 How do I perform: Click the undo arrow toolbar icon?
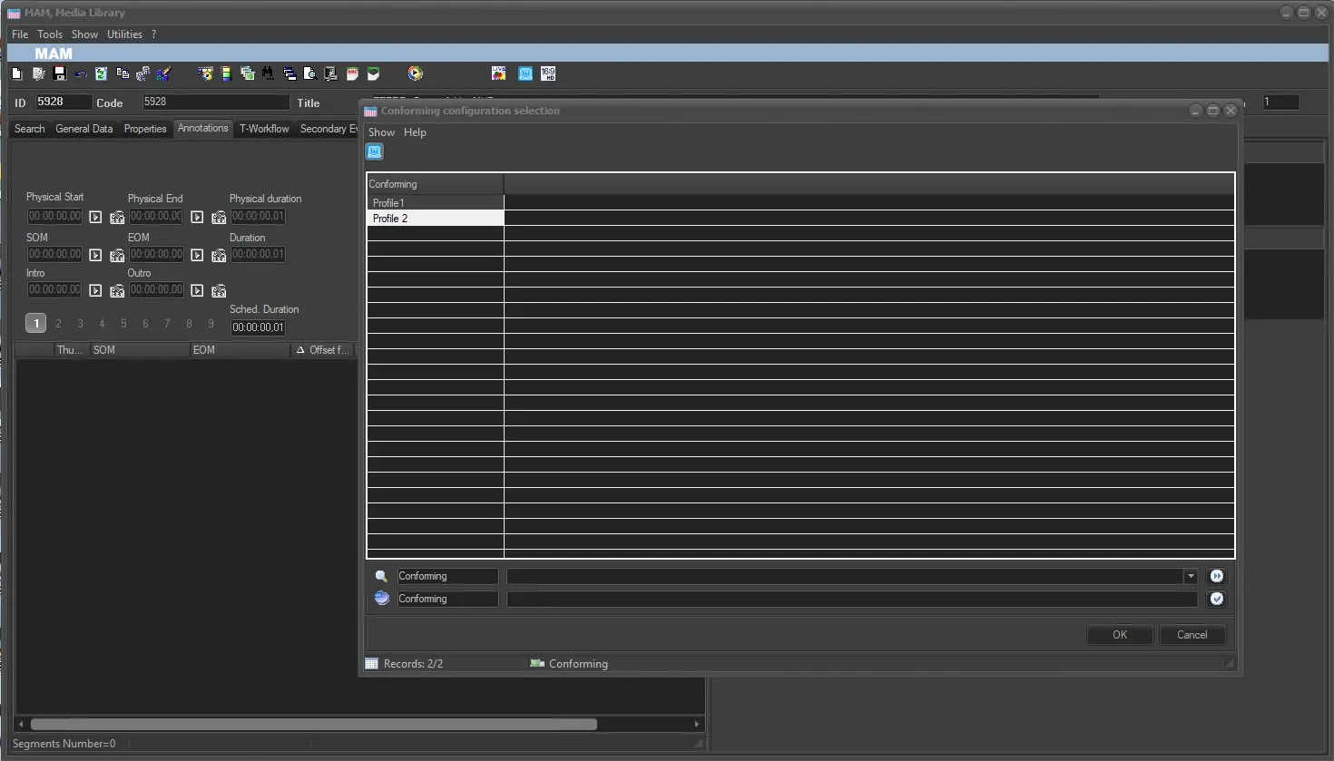[81, 73]
